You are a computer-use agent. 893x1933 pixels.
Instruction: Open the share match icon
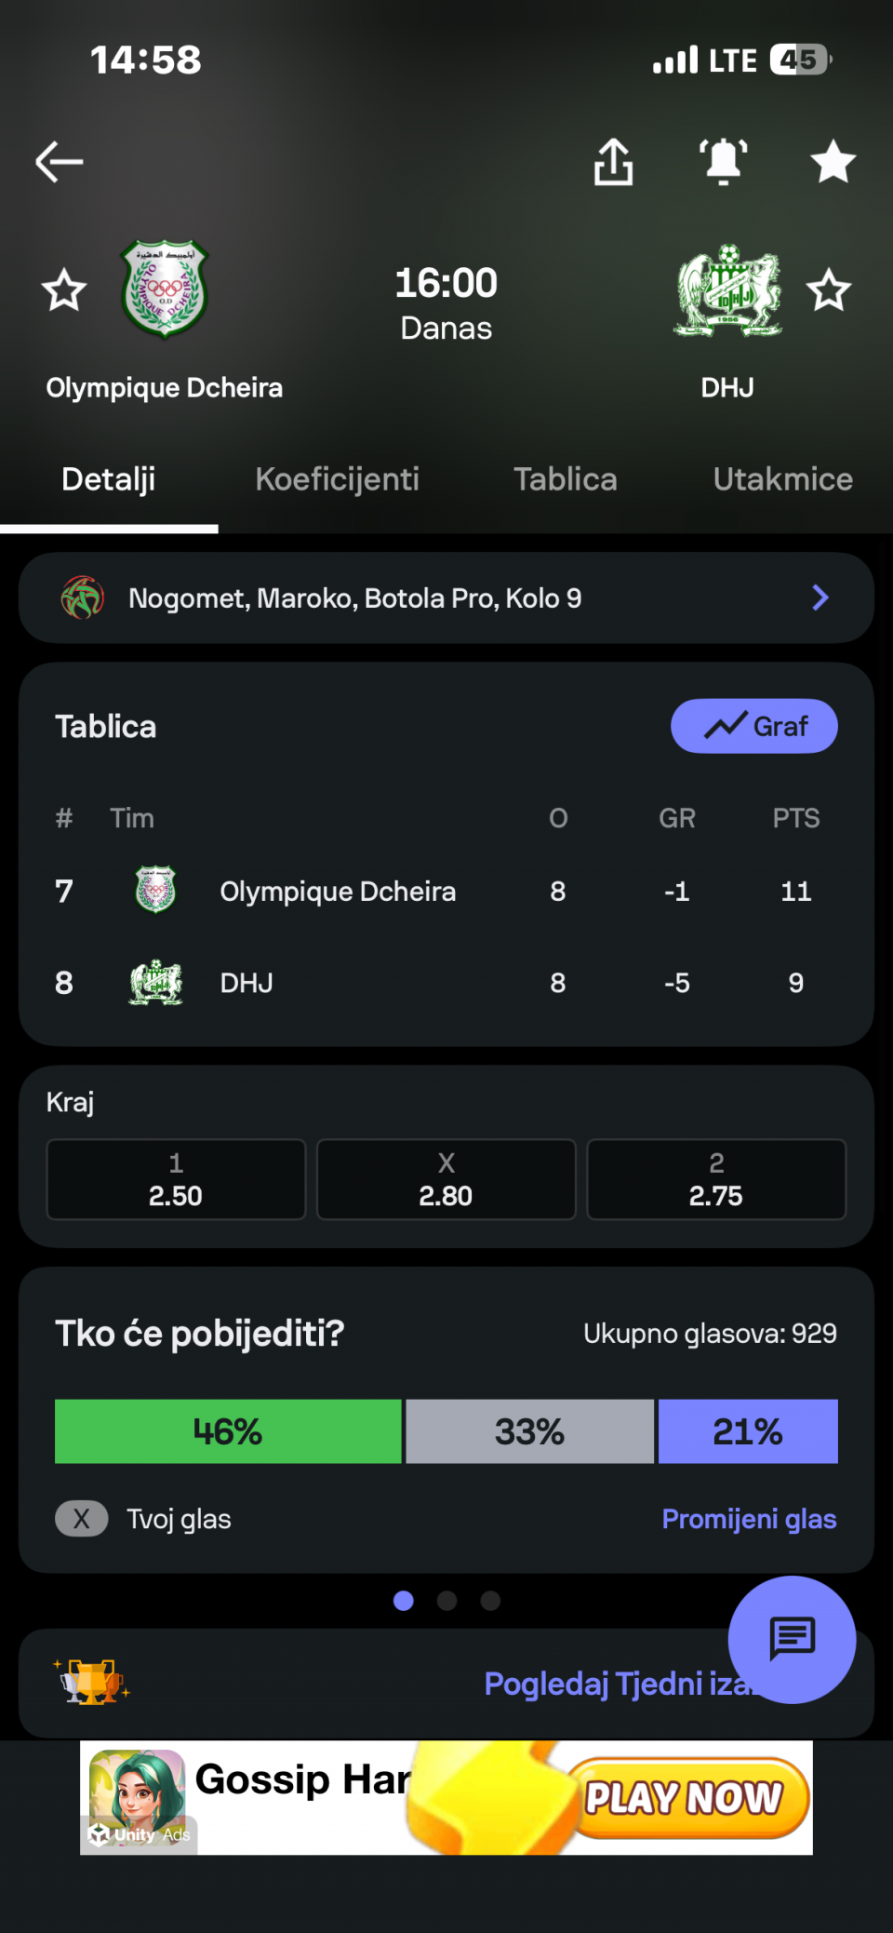click(614, 162)
